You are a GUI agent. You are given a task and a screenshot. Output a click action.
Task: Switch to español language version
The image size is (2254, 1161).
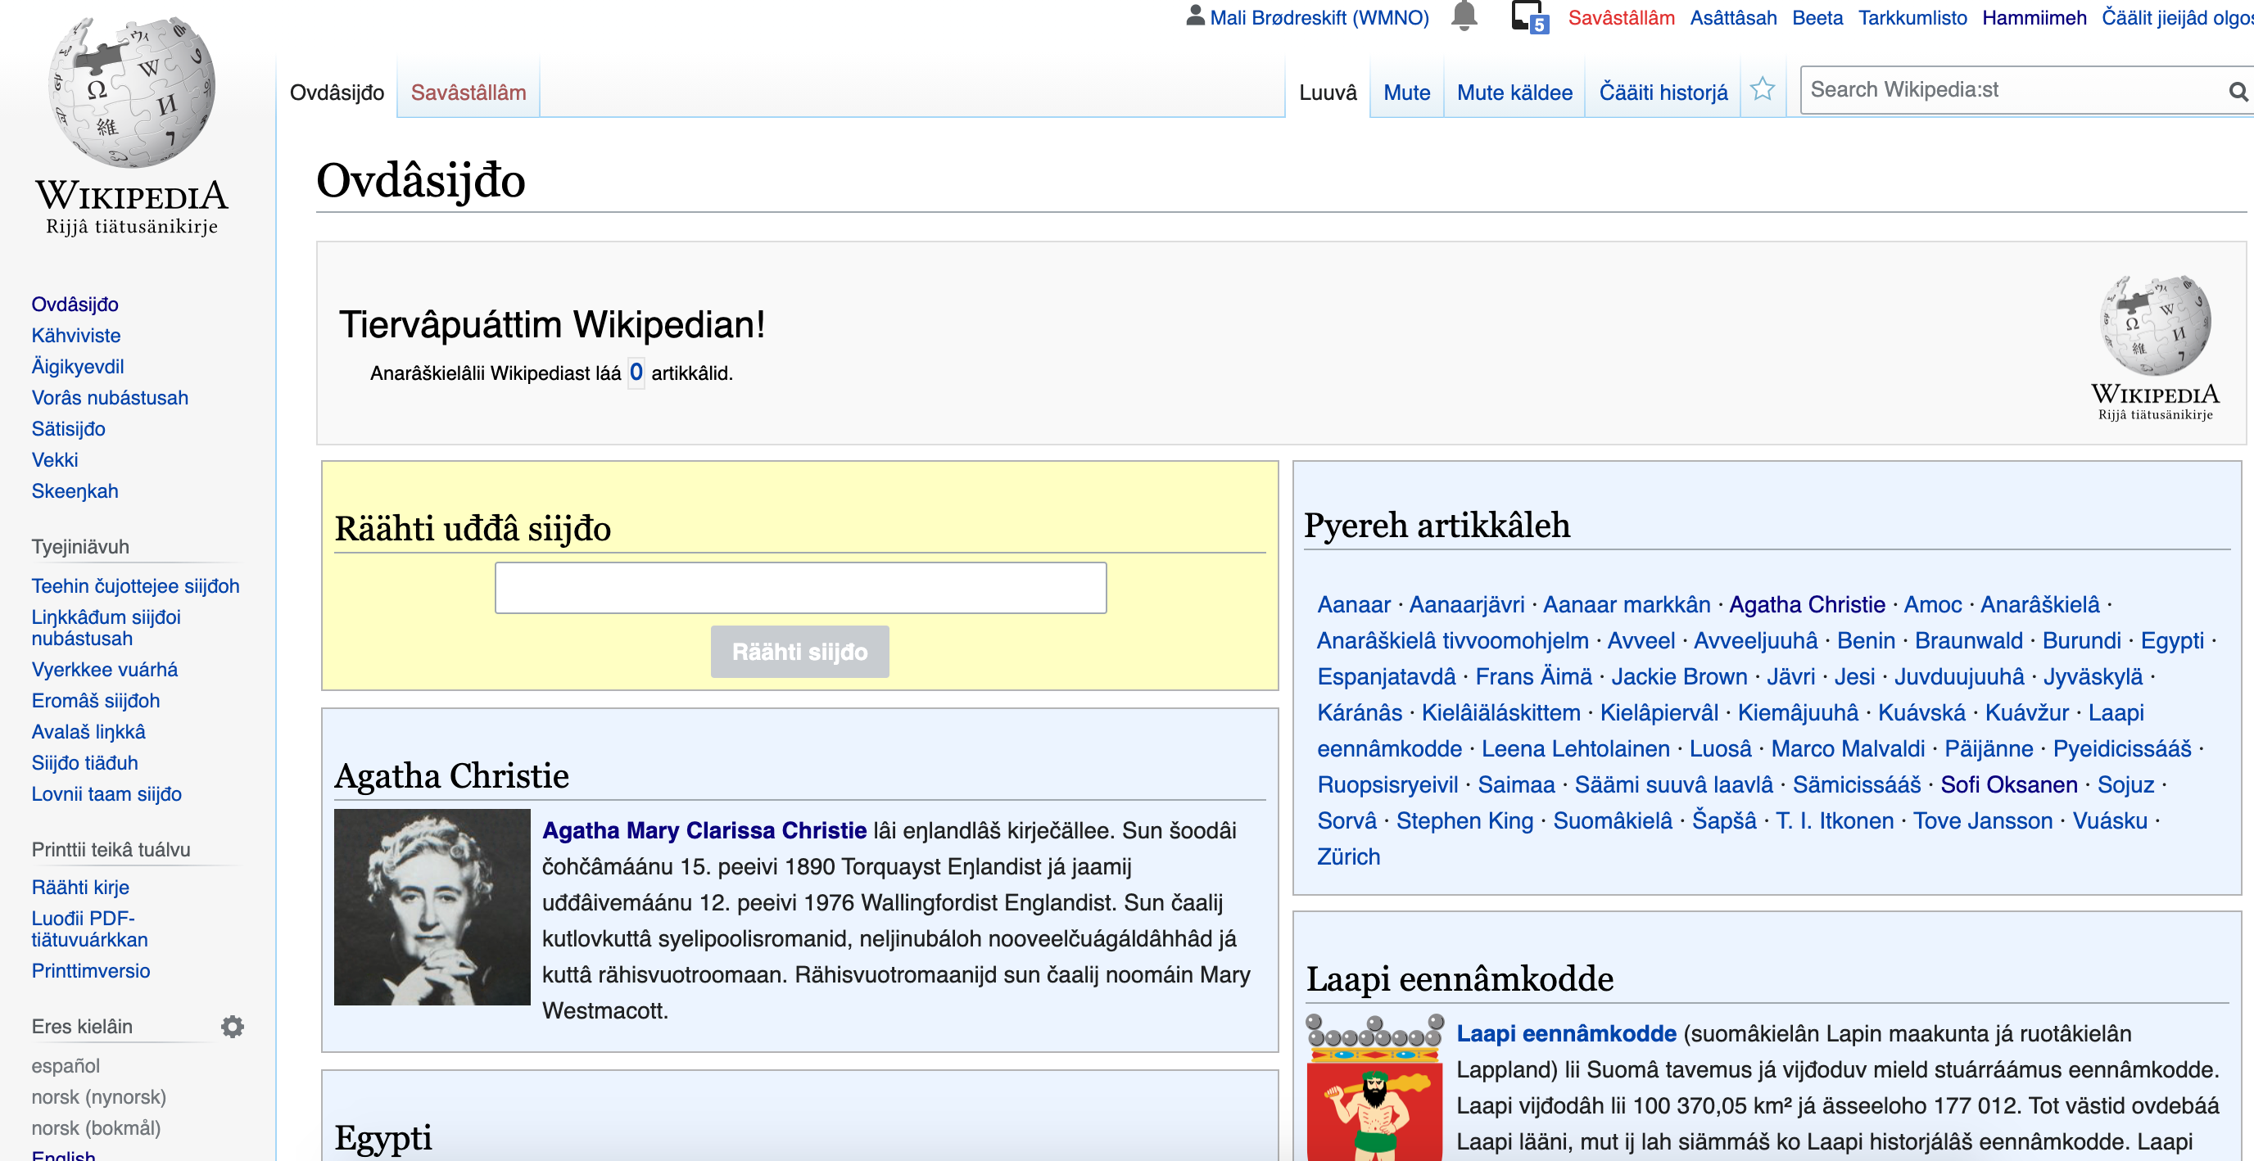coord(66,1067)
